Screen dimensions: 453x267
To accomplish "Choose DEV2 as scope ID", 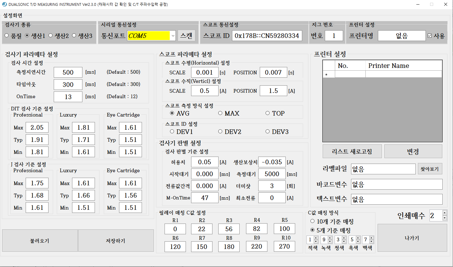I will pos(220,131).
